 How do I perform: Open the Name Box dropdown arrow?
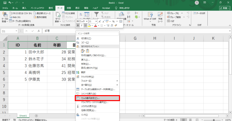[16, 31]
